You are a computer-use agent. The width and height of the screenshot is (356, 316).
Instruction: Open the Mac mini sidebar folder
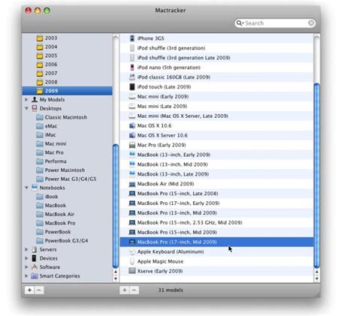point(51,143)
